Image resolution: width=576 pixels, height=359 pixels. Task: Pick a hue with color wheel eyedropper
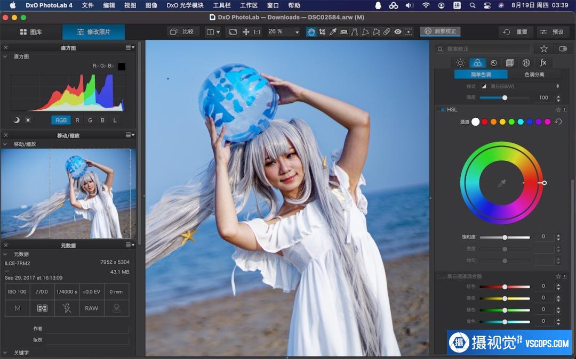[x=502, y=183]
